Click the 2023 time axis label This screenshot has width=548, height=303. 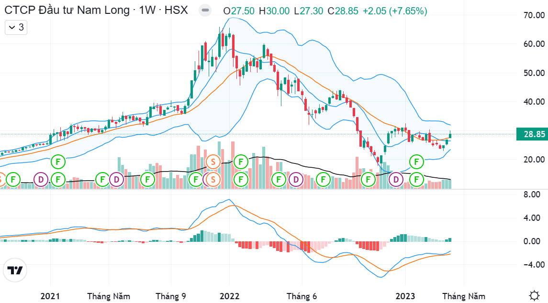coord(405,296)
